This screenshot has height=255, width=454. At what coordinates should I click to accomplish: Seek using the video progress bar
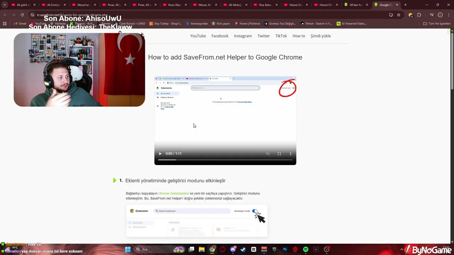pyautogui.click(x=225, y=160)
